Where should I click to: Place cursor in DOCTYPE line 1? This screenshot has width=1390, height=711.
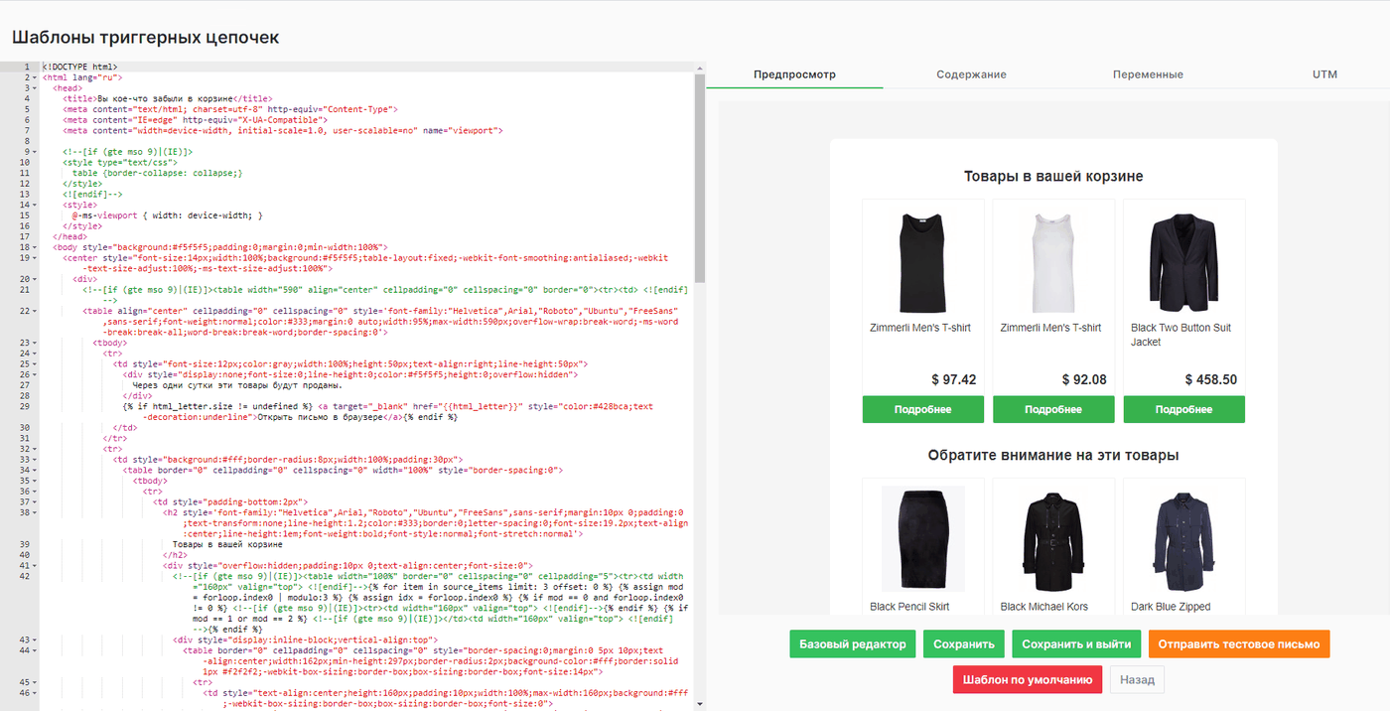click(79, 67)
